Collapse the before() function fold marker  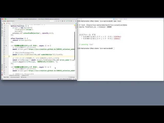[9, 26]
